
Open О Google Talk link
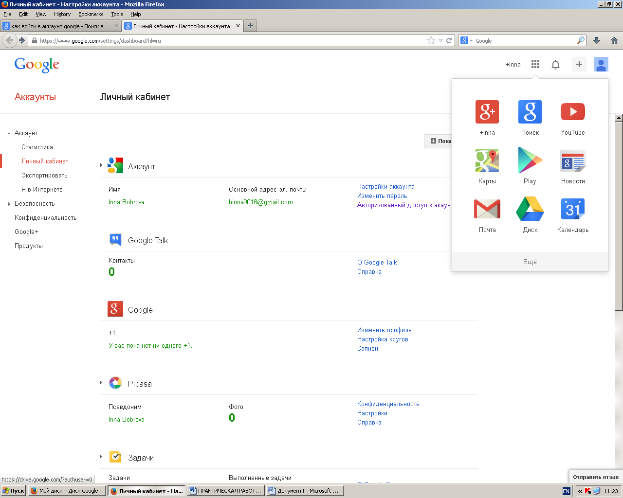pos(377,263)
